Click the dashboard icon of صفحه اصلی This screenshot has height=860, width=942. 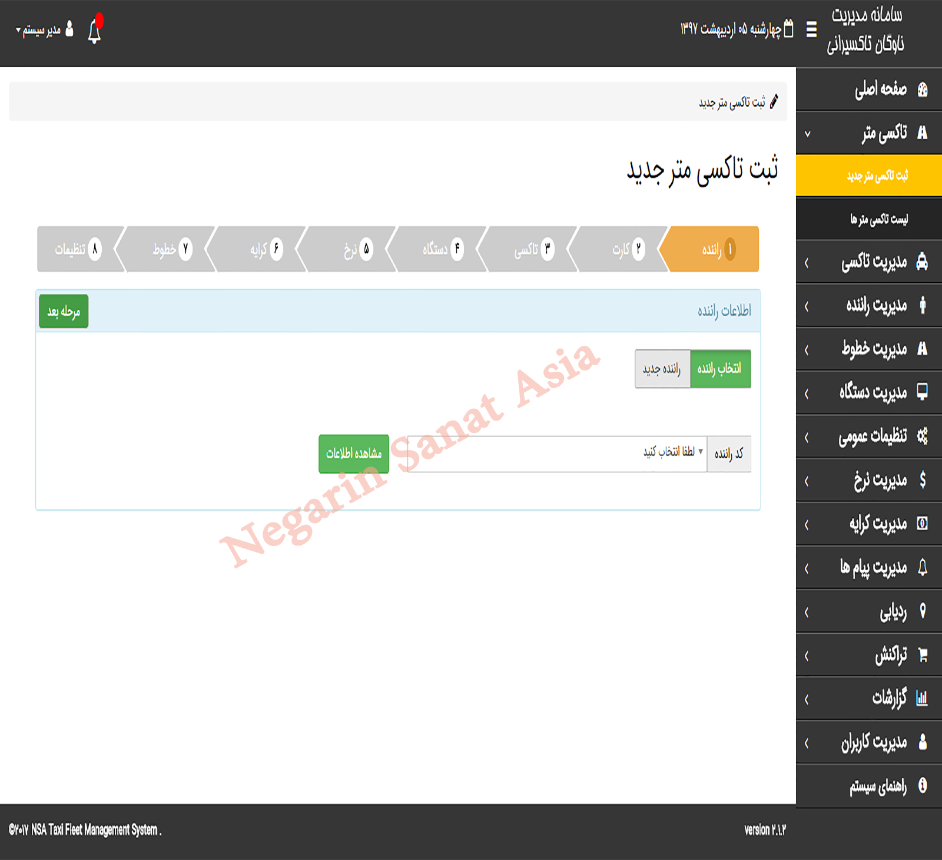click(923, 90)
